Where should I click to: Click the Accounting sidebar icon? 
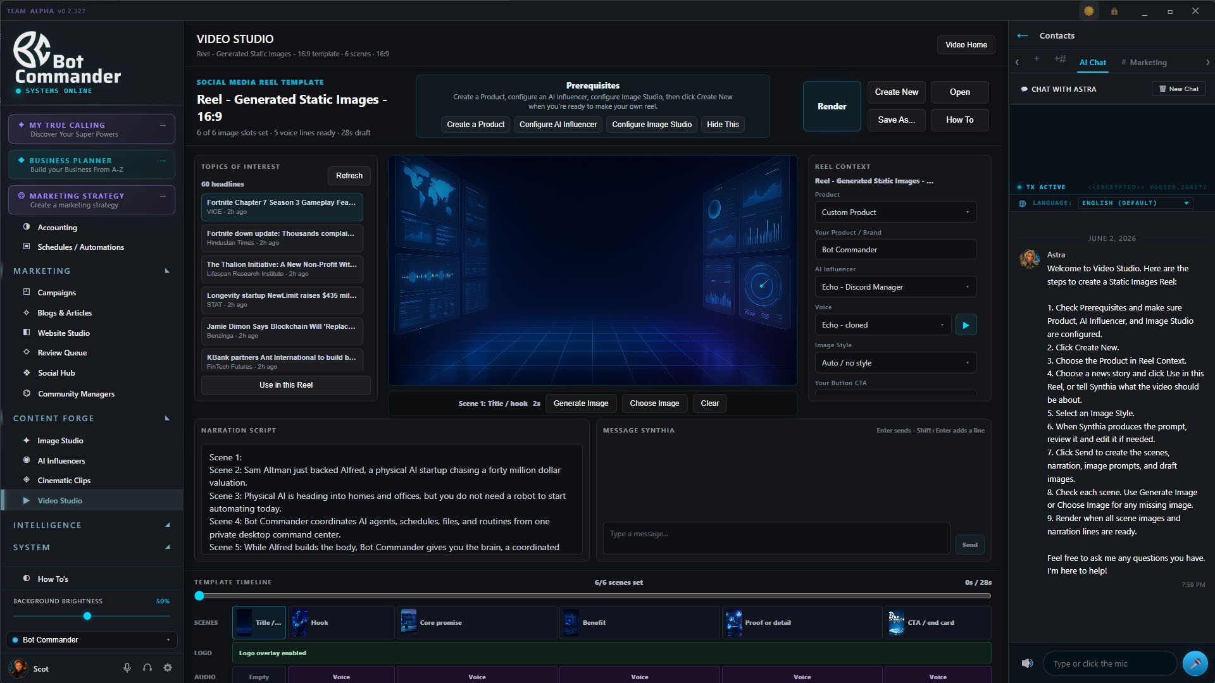click(x=27, y=226)
